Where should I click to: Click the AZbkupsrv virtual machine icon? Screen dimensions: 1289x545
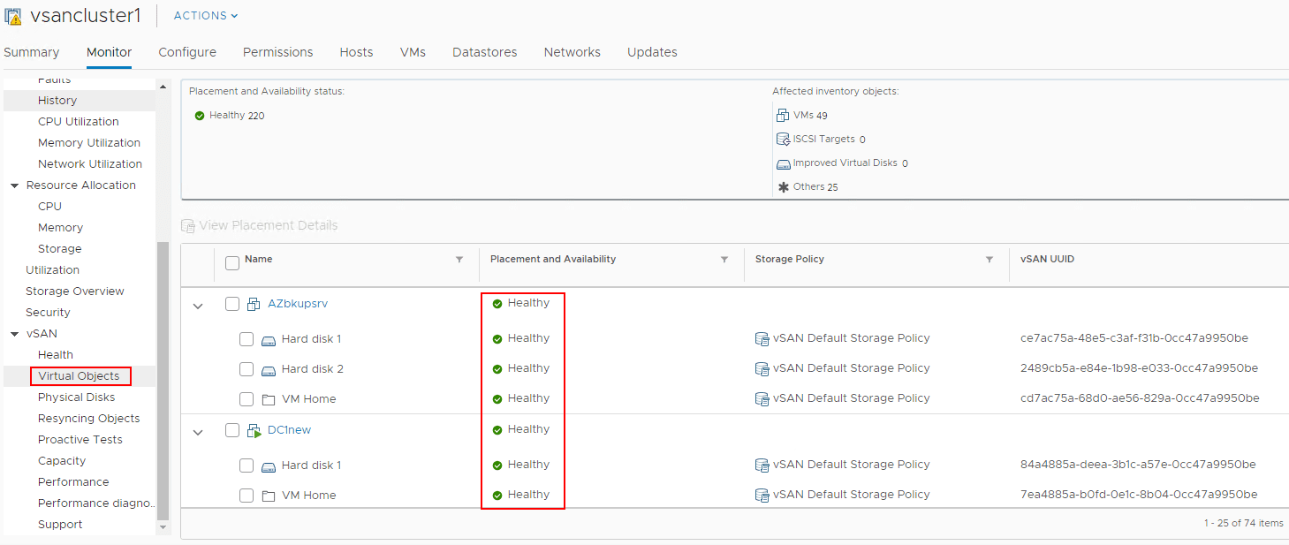[254, 304]
